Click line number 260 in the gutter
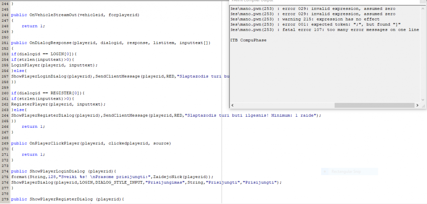 pyautogui.click(x=5, y=93)
